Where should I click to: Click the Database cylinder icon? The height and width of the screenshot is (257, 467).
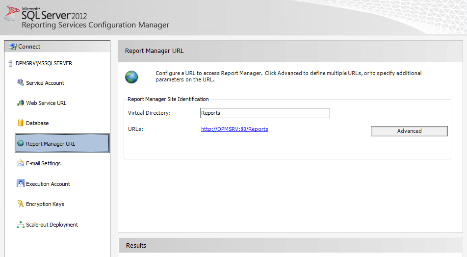coord(21,123)
